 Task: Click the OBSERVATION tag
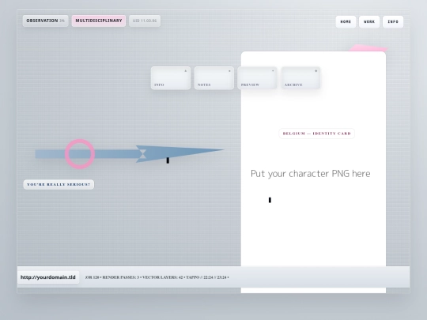pos(45,21)
